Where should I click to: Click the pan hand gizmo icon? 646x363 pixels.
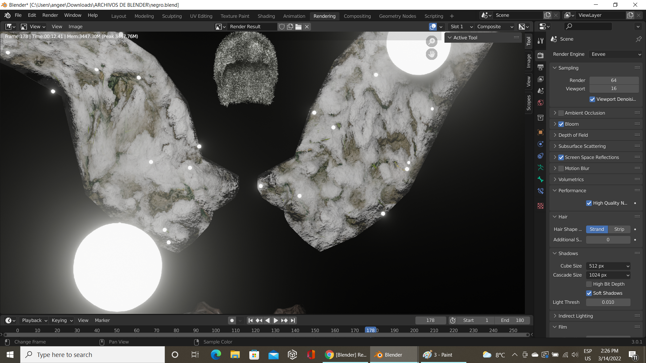431,54
